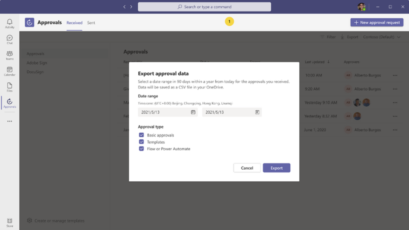Toggle the Flow or Power Automate checkbox
Screen dimensions: 409x230
tap(141, 149)
